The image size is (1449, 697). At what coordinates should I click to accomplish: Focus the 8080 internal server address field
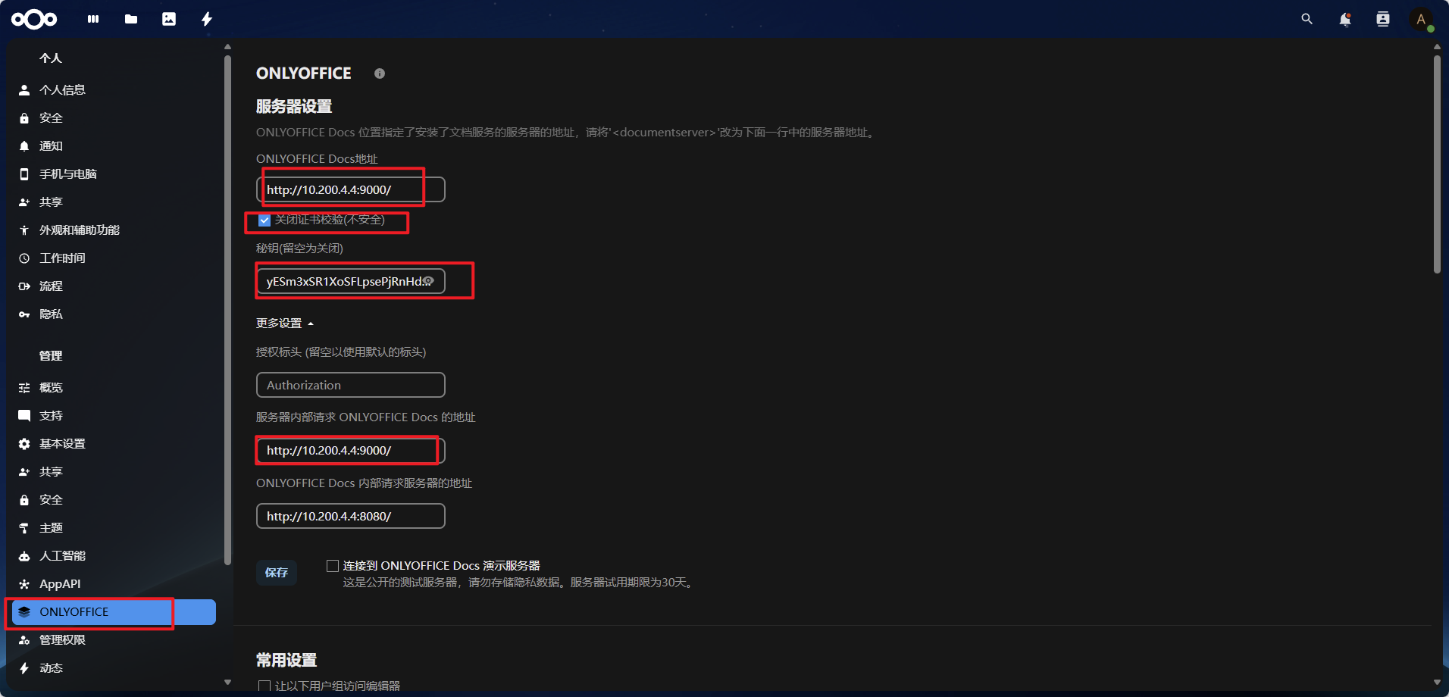(x=351, y=516)
